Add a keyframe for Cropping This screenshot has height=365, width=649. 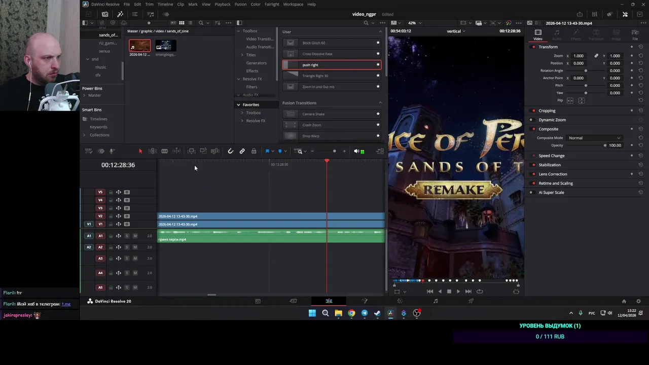coord(632,111)
